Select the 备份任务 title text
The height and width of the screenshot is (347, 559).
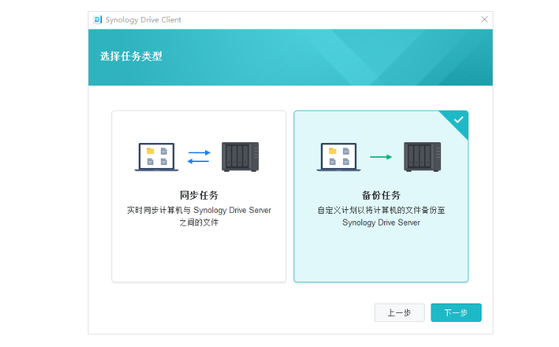pos(381,195)
